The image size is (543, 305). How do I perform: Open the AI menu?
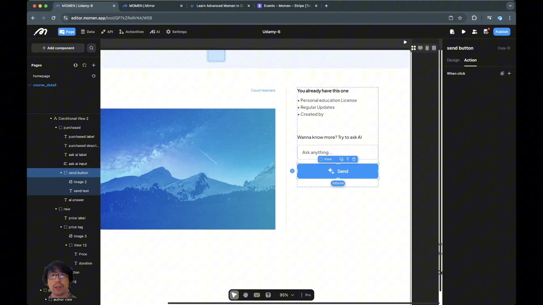coord(155,32)
